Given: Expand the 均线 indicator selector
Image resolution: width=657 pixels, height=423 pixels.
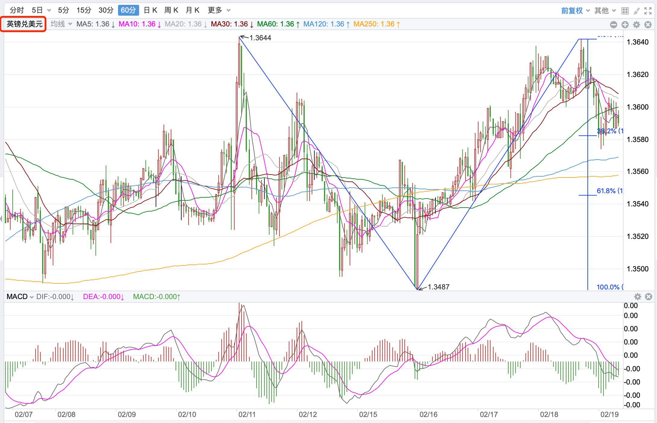Looking at the screenshot, I should coord(61,24).
